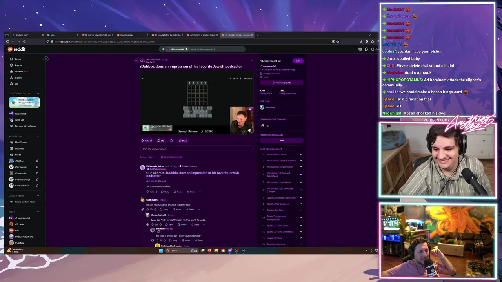Click browser address bar URL

pyautogui.click(x=105, y=42)
